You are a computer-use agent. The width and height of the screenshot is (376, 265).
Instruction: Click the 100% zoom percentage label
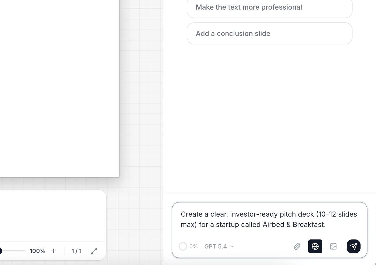(x=38, y=251)
